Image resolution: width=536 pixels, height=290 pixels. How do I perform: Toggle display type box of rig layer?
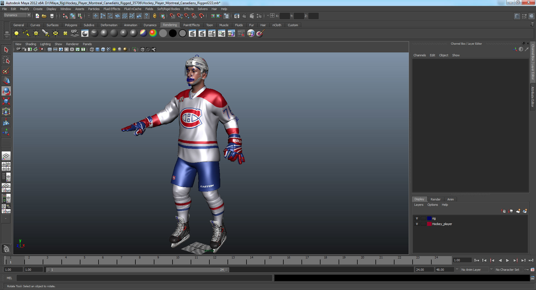point(423,218)
